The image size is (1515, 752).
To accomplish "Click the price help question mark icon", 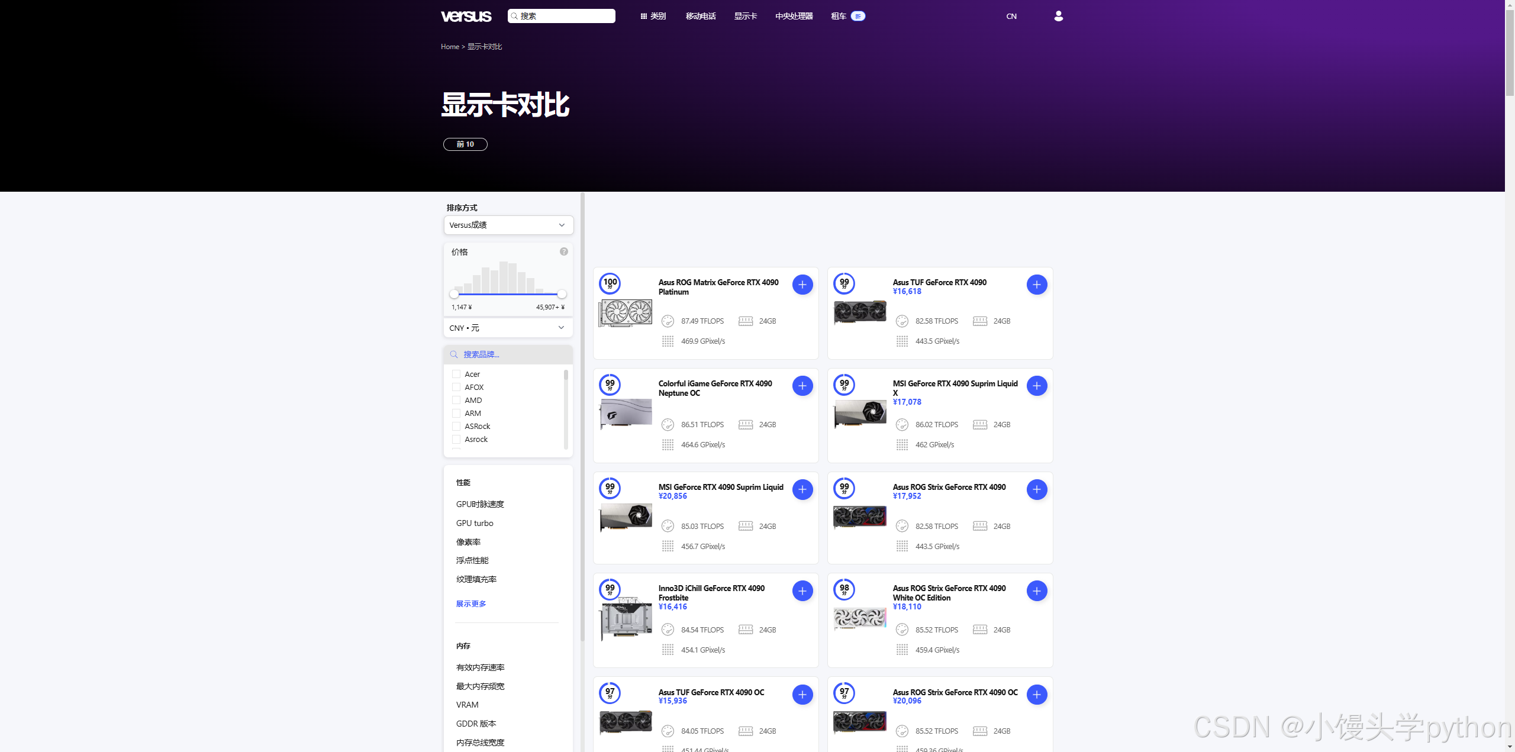I will click(563, 251).
